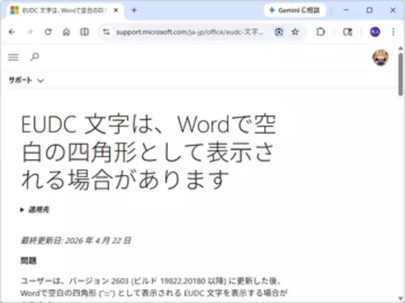Open the Chrome three-dot menu
405x303 pixels.
pos(393,32)
